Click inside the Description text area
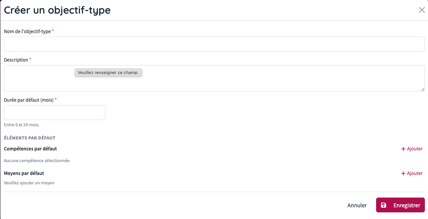The image size is (428, 219). tap(214, 78)
